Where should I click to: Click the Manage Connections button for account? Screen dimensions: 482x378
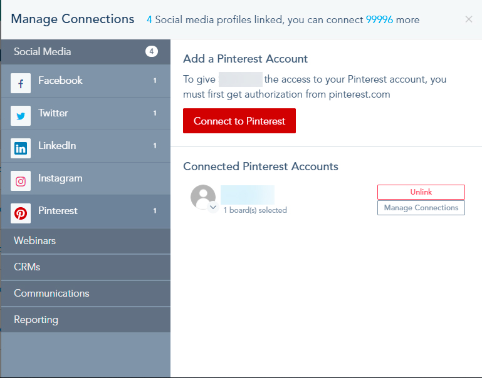pyautogui.click(x=421, y=208)
